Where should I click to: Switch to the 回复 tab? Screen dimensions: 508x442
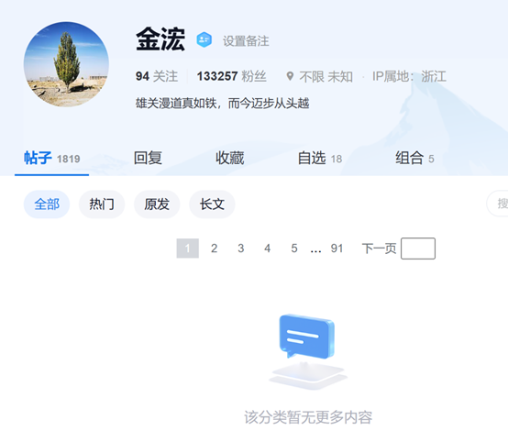(x=148, y=158)
